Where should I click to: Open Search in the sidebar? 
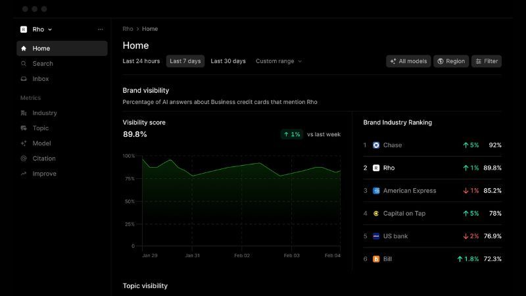62,63
